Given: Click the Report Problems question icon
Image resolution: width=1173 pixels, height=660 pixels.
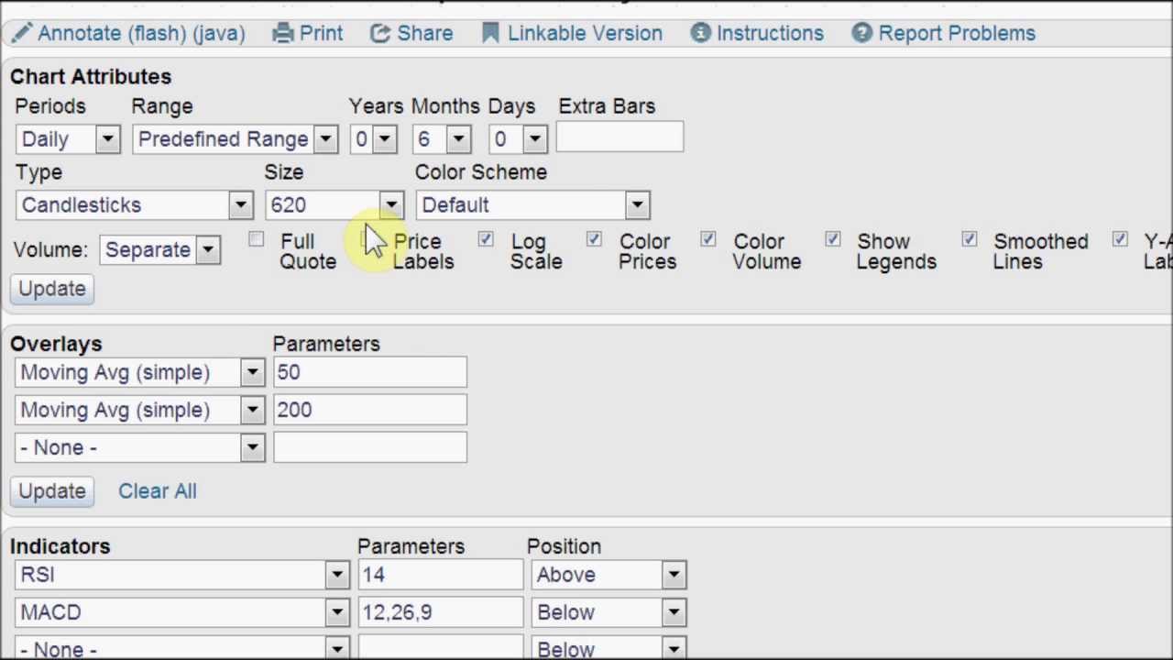Looking at the screenshot, I should 861,33.
